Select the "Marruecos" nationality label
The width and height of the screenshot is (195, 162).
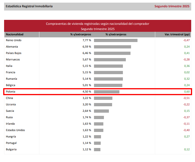click(x=13, y=60)
